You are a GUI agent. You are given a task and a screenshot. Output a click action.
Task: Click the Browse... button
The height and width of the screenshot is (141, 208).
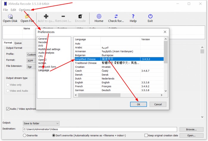tap(191, 129)
